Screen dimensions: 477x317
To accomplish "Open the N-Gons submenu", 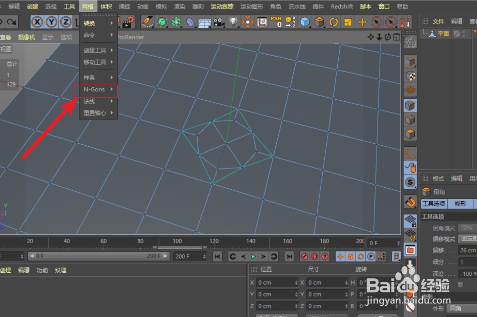I will coord(98,89).
